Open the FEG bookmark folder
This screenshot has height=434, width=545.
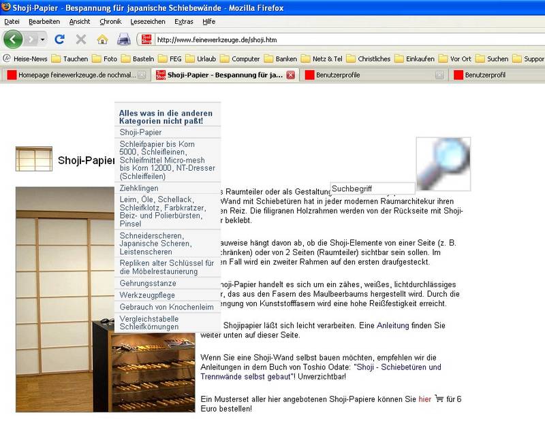pos(170,59)
